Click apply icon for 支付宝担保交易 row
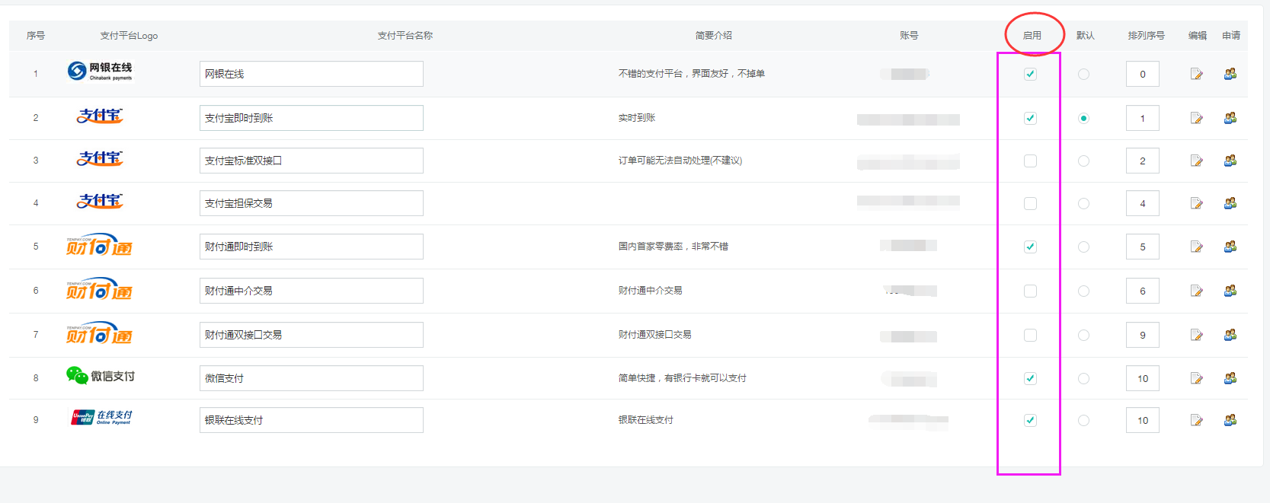This screenshot has width=1270, height=503. (1230, 203)
